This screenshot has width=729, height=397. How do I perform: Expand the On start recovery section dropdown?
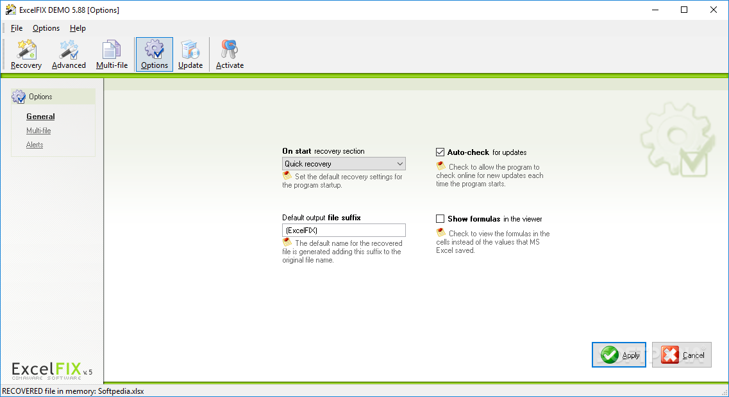(x=344, y=163)
